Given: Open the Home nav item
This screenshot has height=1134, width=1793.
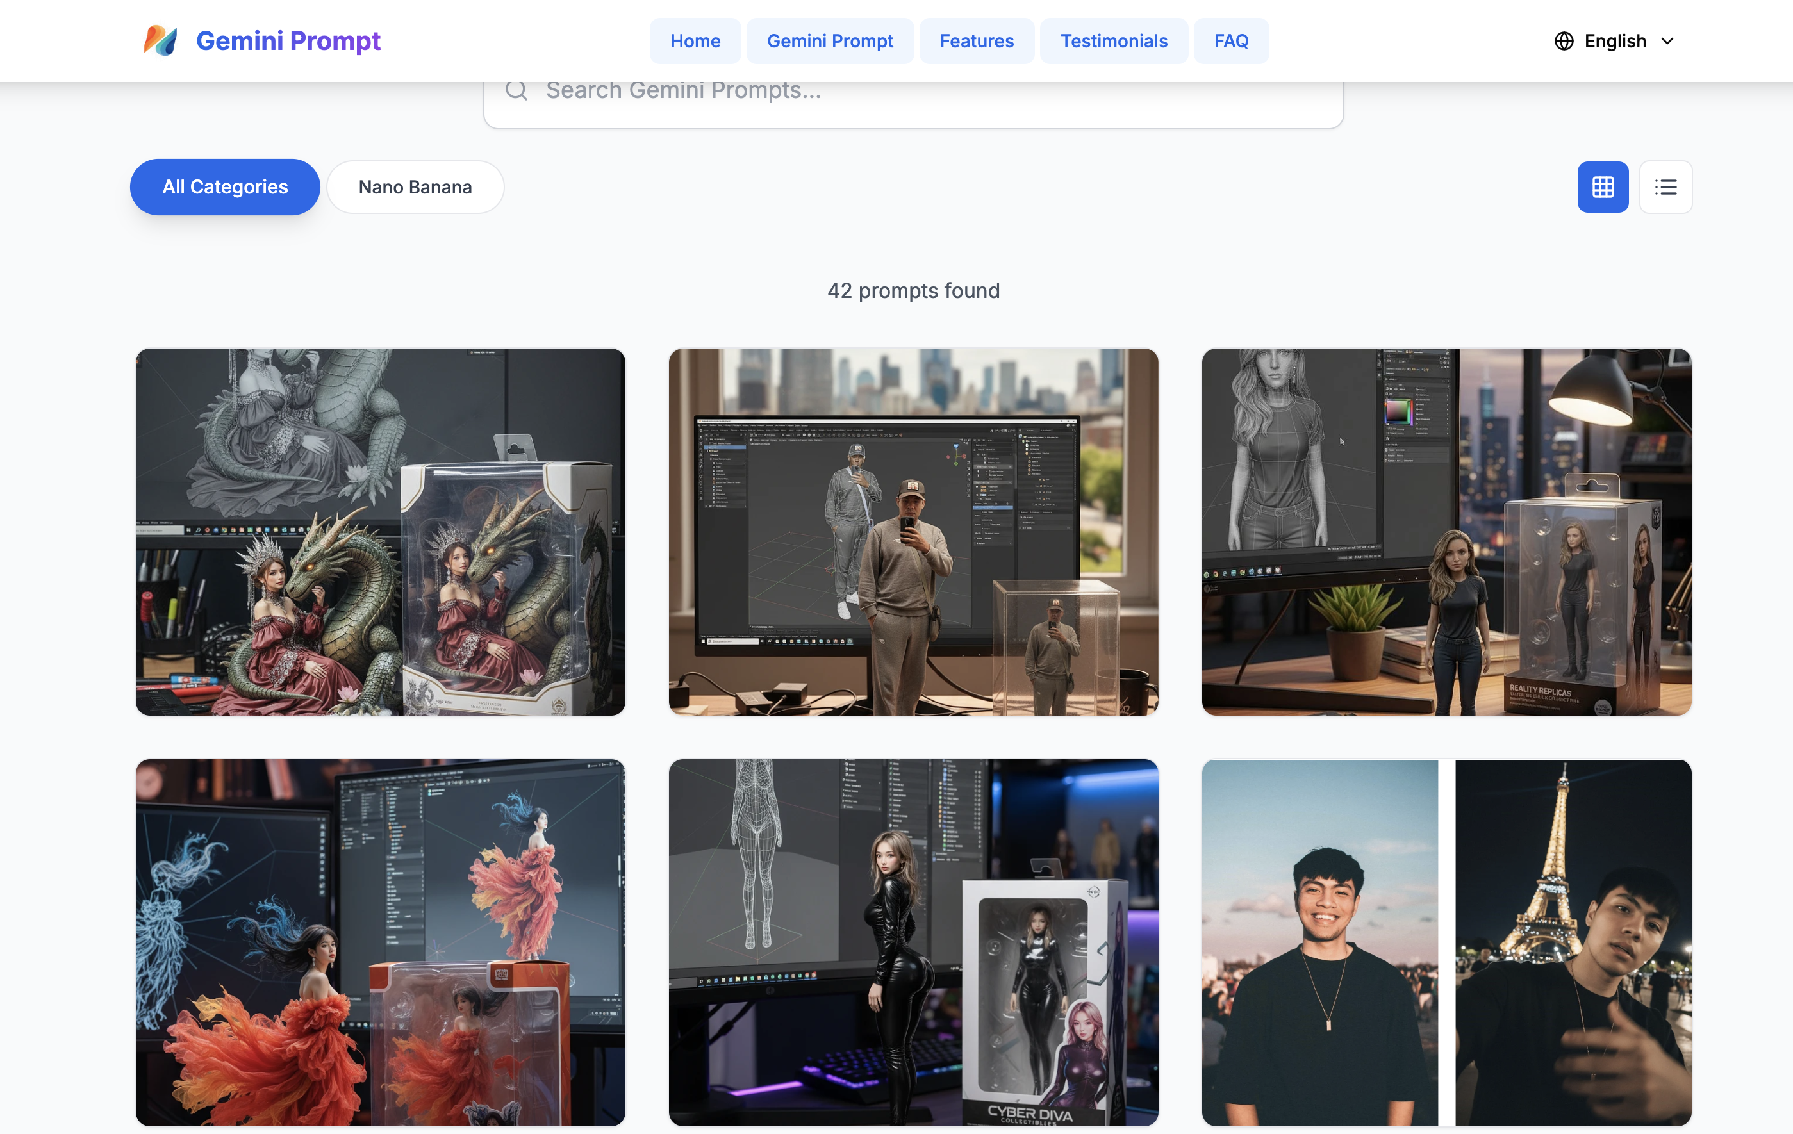Looking at the screenshot, I should click(x=695, y=41).
